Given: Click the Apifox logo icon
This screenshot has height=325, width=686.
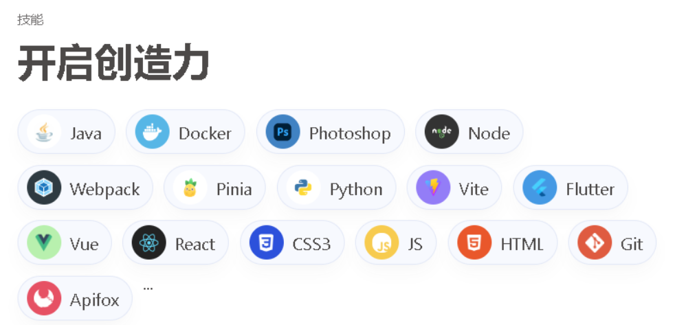Looking at the screenshot, I should 44,298.
